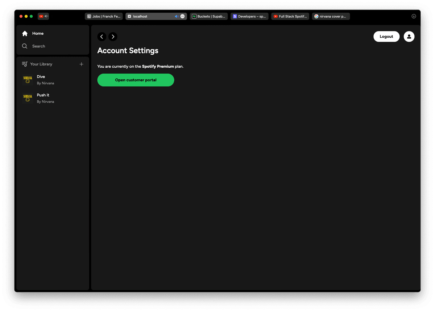Select the Dive song in the library
The image size is (435, 311).
[x=53, y=80]
